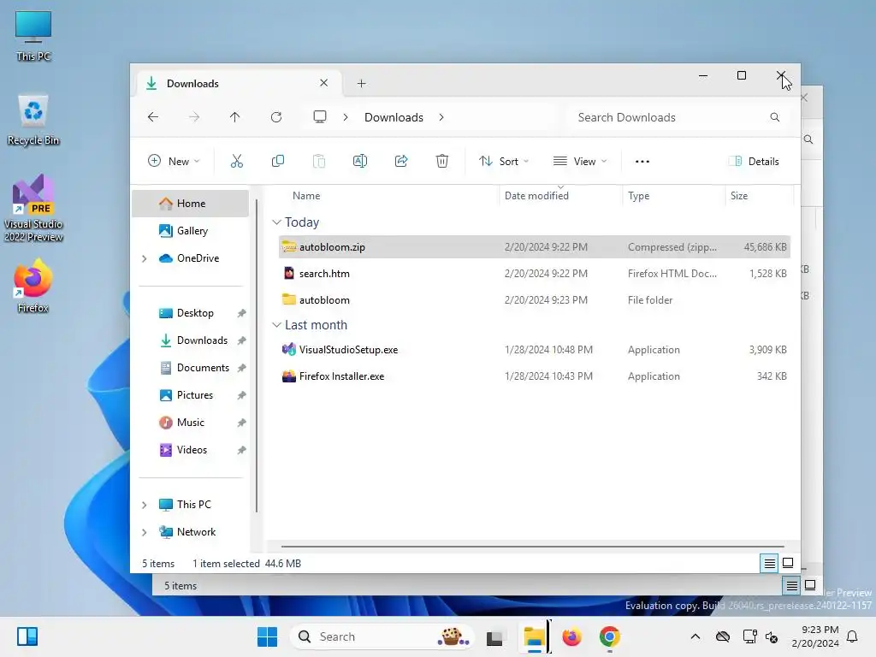Click the Paste clipboard icon
876x657 pixels.
click(x=319, y=162)
